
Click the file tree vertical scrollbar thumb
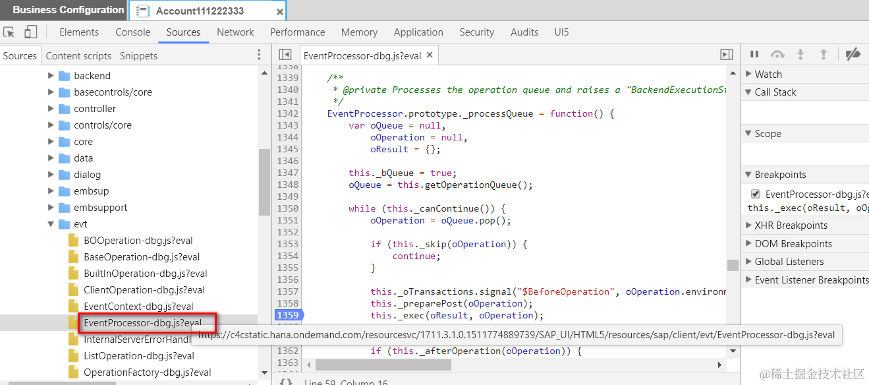point(264,182)
